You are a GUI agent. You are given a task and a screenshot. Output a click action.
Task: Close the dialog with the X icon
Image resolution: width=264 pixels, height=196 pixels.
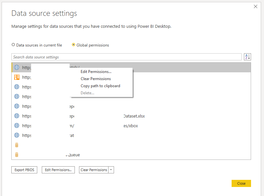[256, 6]
